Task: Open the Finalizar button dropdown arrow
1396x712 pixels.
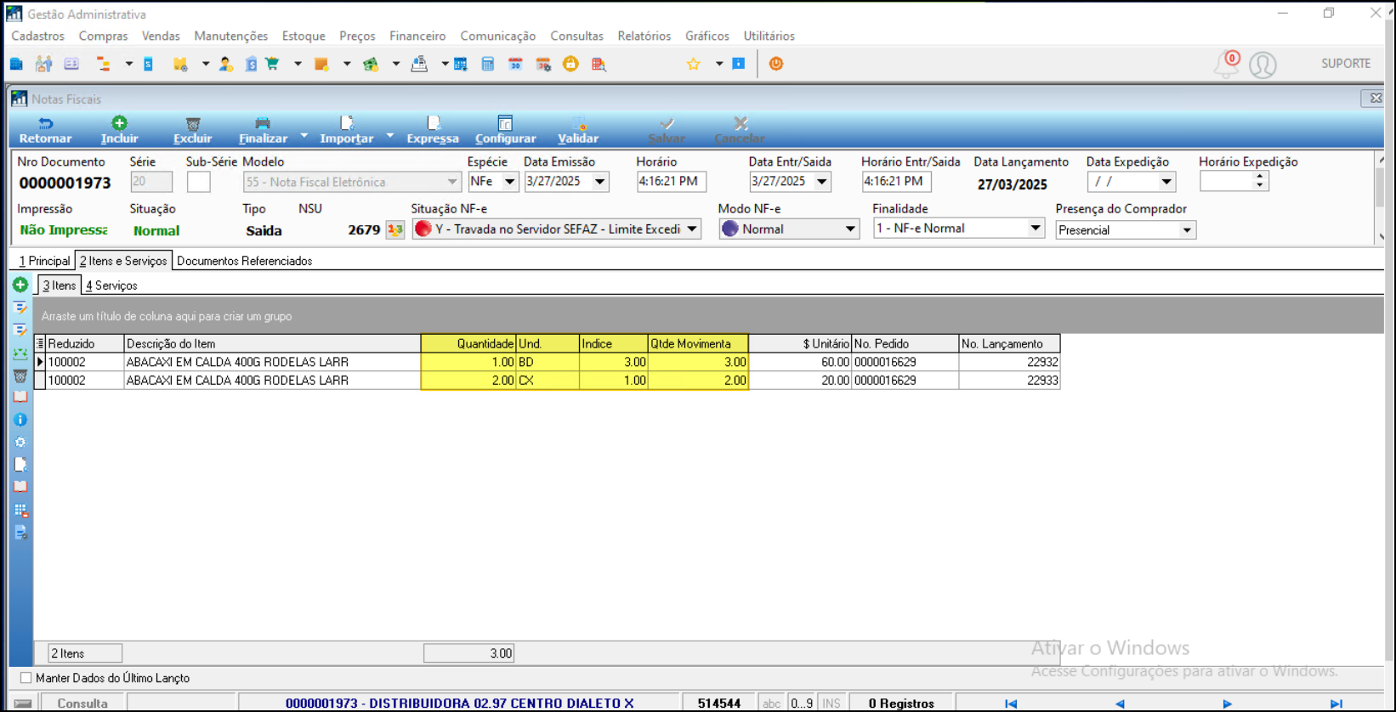Action: [304, 136]
